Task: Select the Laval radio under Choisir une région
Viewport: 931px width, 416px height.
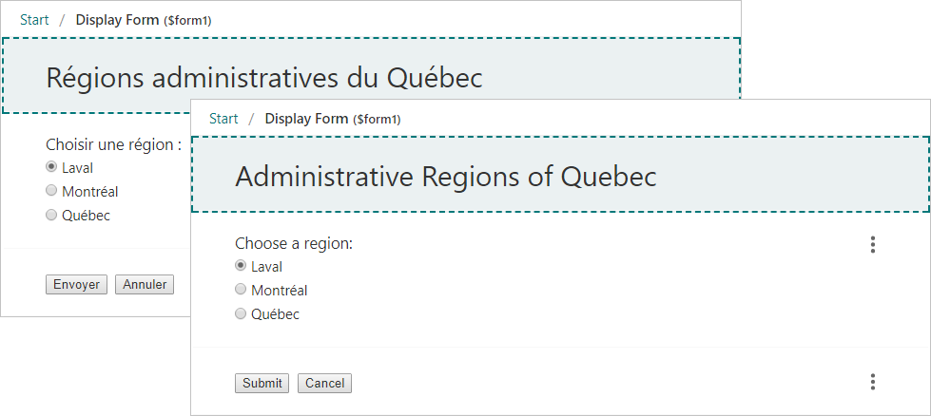Action: pos(52,167)
